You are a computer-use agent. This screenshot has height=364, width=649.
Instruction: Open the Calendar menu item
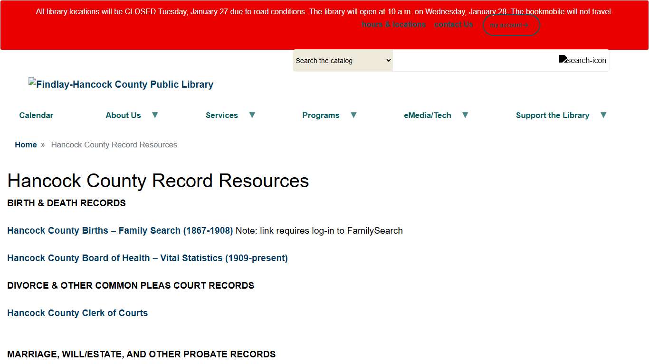point(36,115)
